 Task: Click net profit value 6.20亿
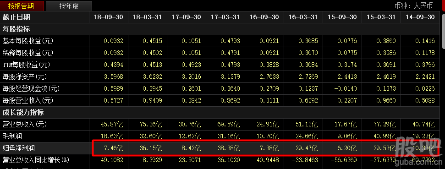347,148
